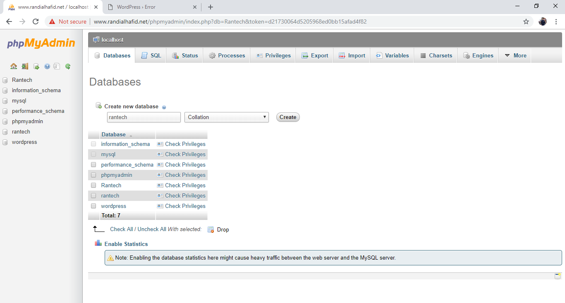Tick checkbox for performance_schema row
Image resolution: width=565 pixels, height=303 pixels.
93,165
